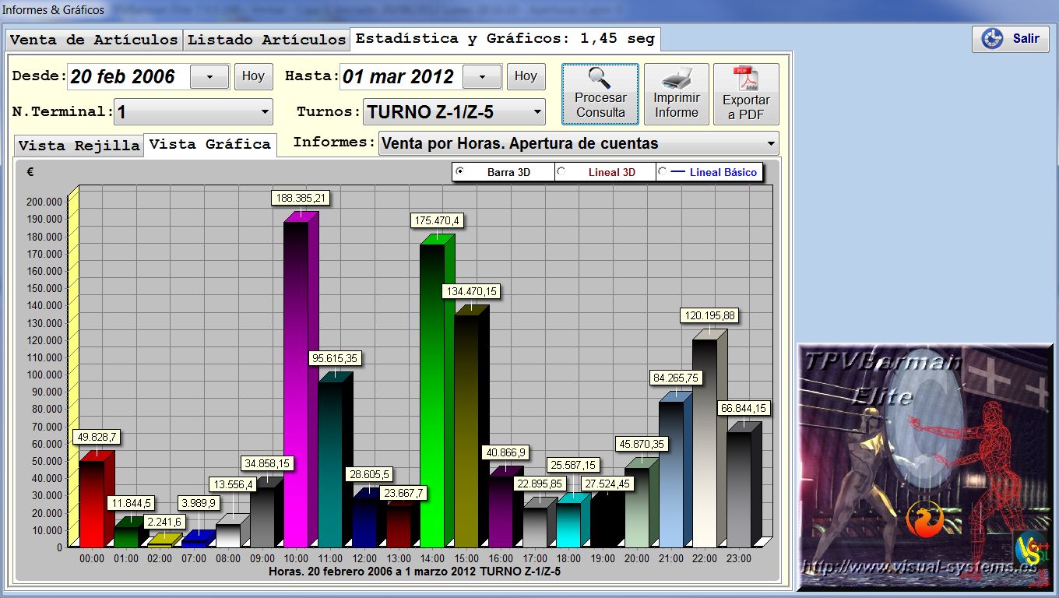Select the Lineal 3D chart option
Image resolution: width=1059 pixels, height=598 pixels.
tap(561, 172)
